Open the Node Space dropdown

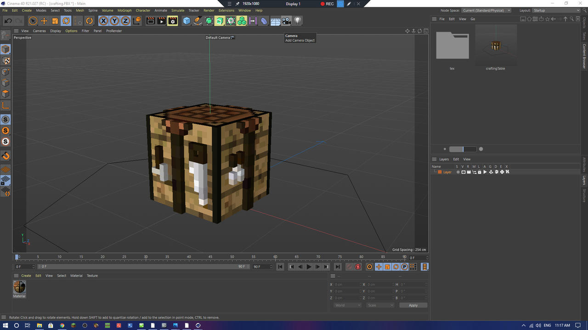486,10
